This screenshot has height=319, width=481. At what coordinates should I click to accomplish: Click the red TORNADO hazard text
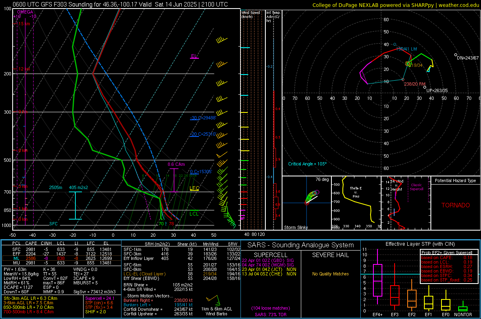click(x=456, y=205)
